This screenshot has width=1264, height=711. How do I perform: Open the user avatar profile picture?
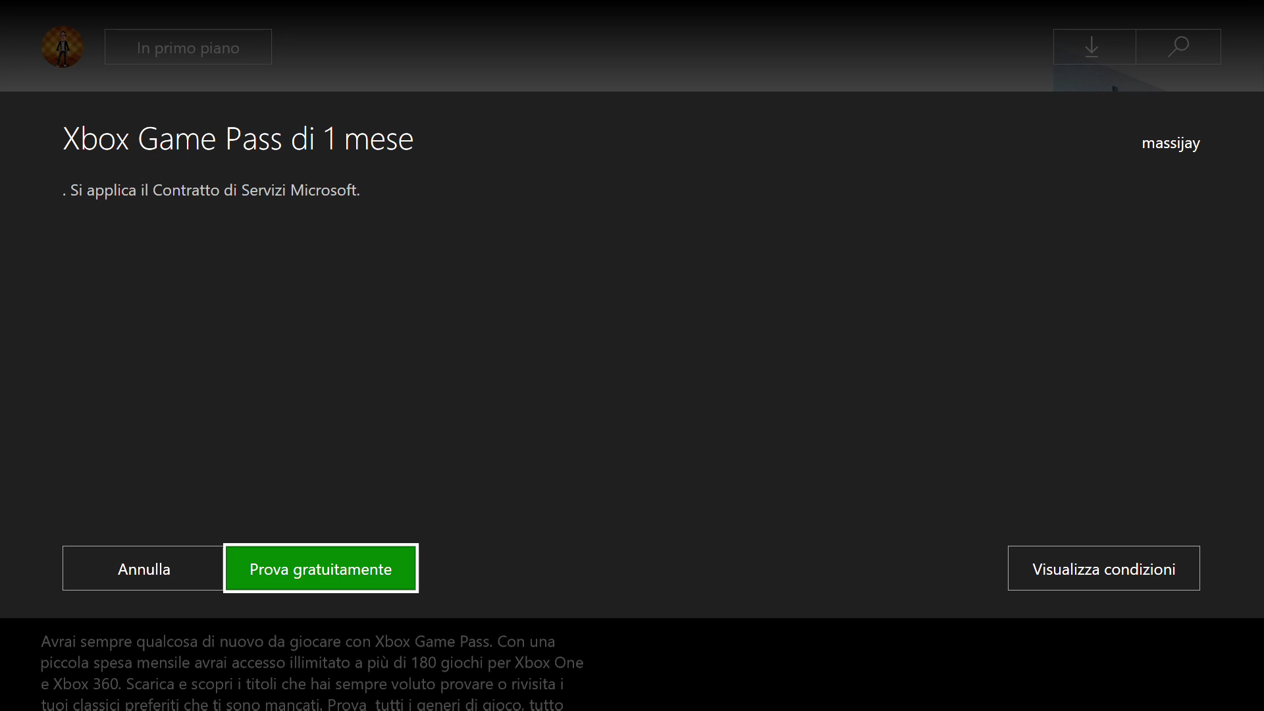63,47
